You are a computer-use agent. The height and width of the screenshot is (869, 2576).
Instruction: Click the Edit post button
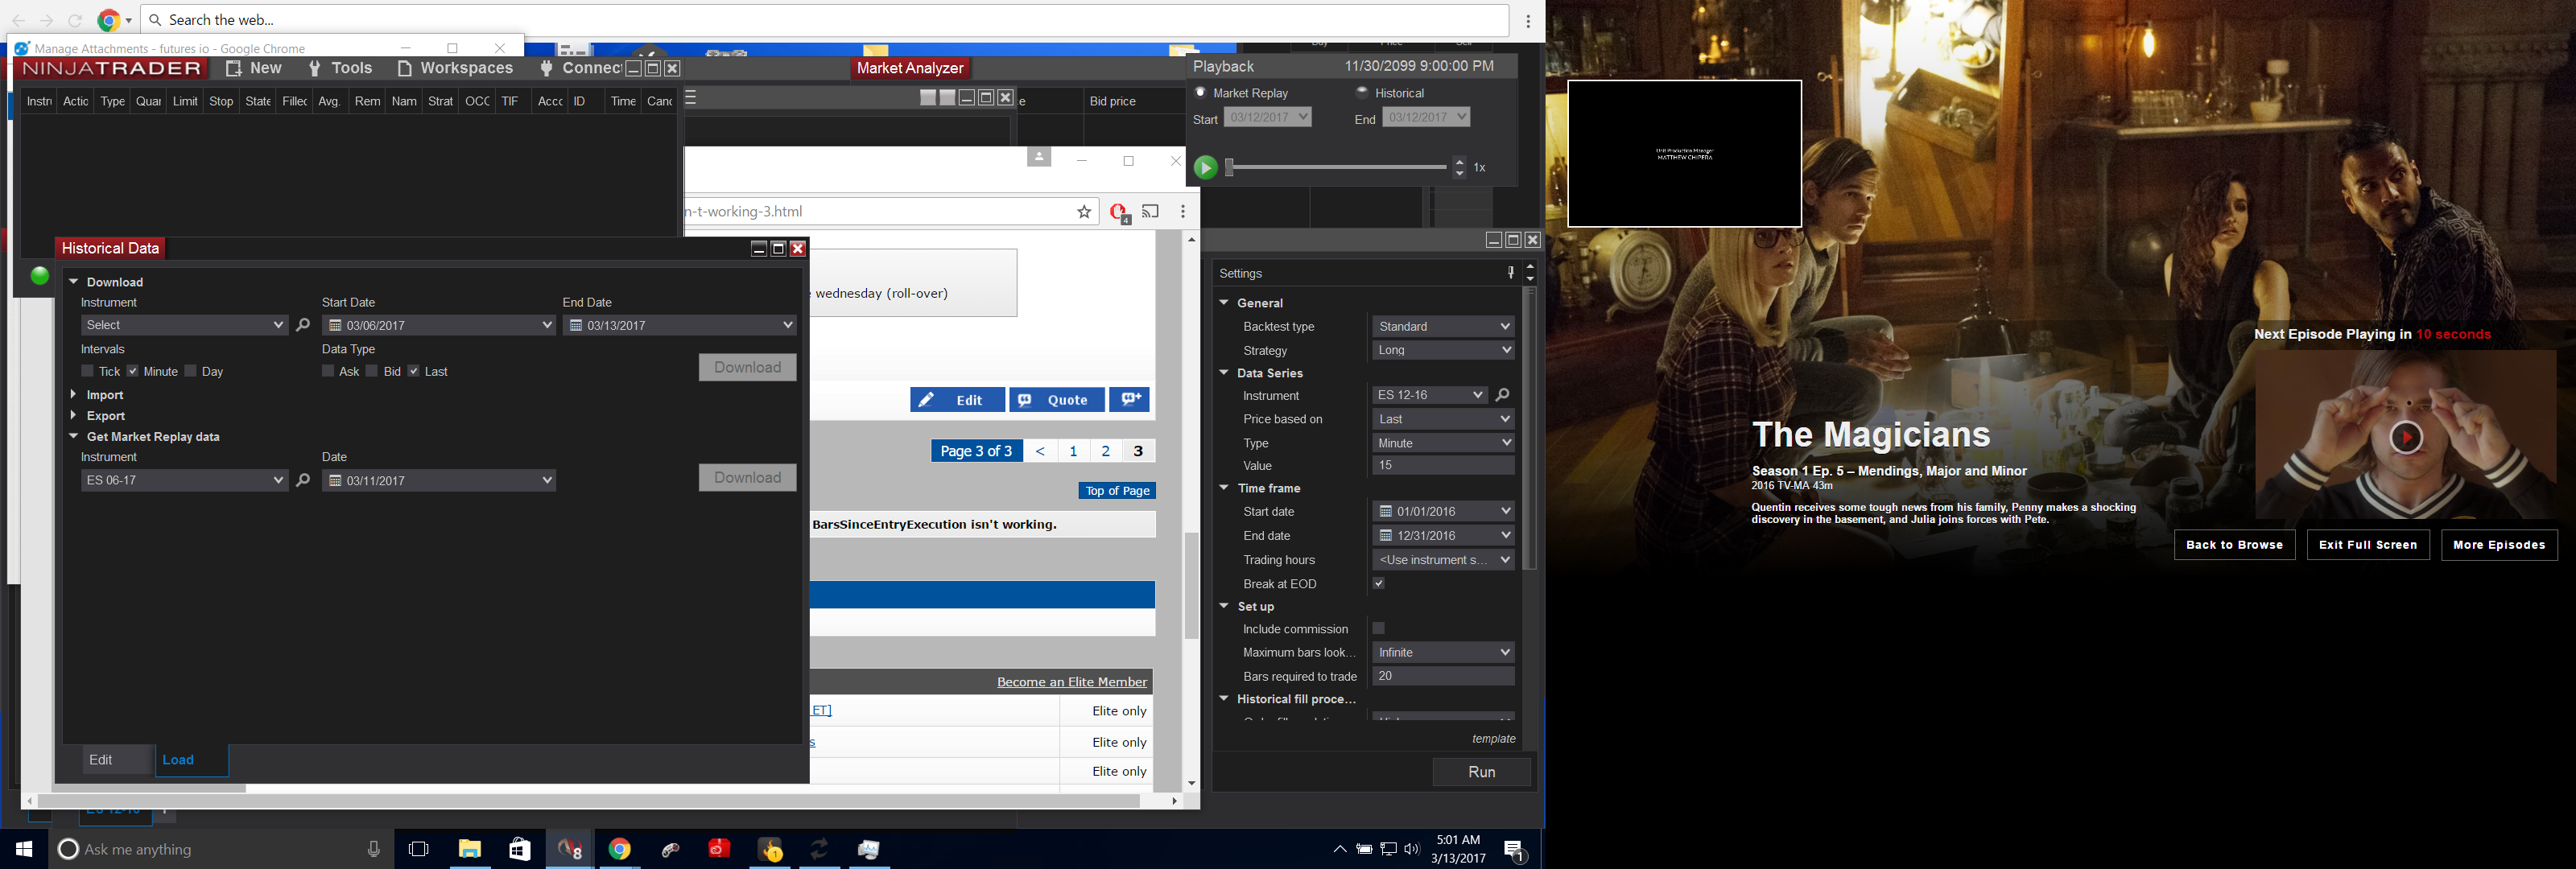[x=957, y=400]
